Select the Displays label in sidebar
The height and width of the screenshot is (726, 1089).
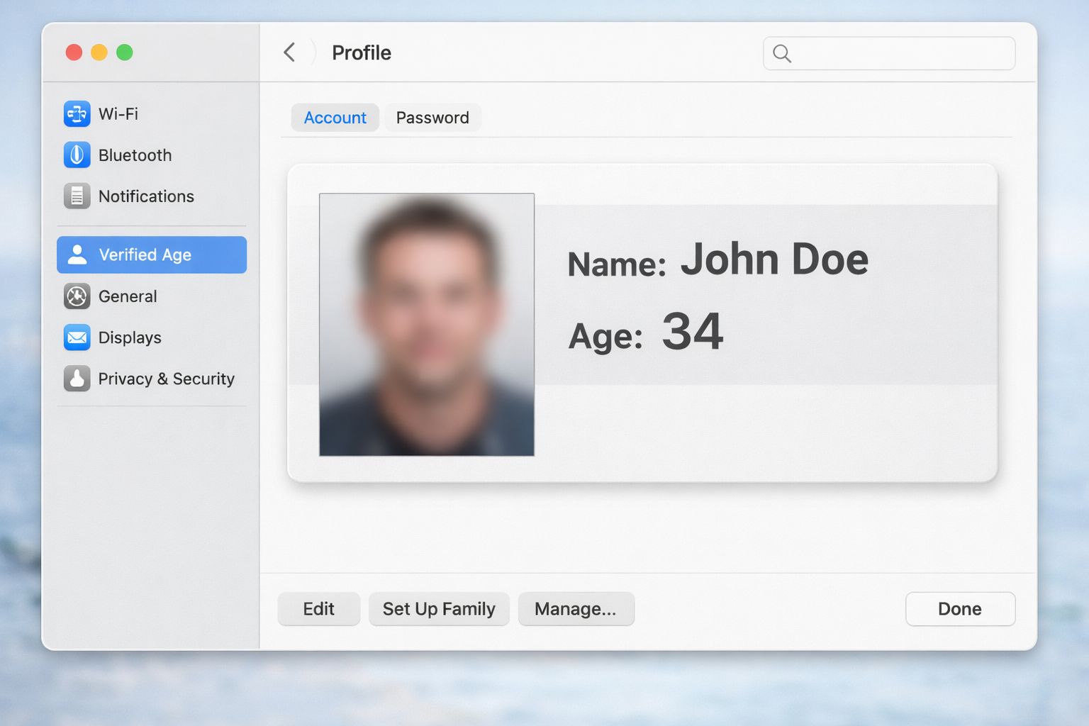pos(130,337)
